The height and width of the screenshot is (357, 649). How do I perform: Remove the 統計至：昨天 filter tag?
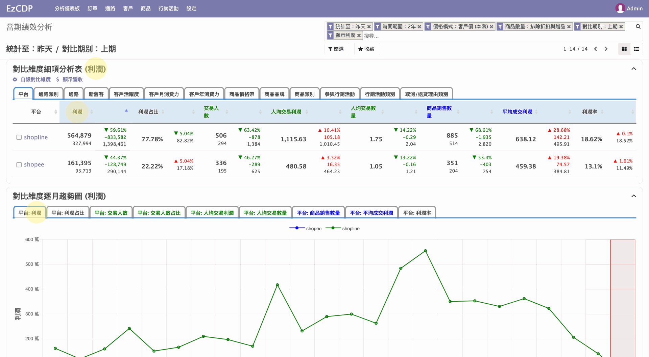[369, 27]
